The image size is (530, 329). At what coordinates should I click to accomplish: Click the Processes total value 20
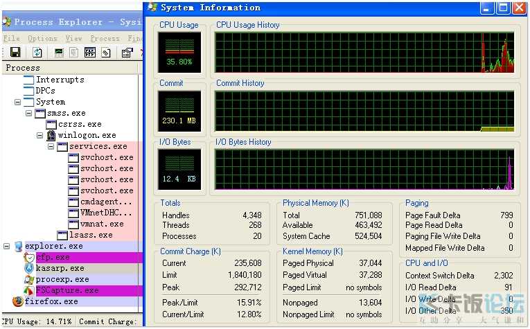pos(257,236)
